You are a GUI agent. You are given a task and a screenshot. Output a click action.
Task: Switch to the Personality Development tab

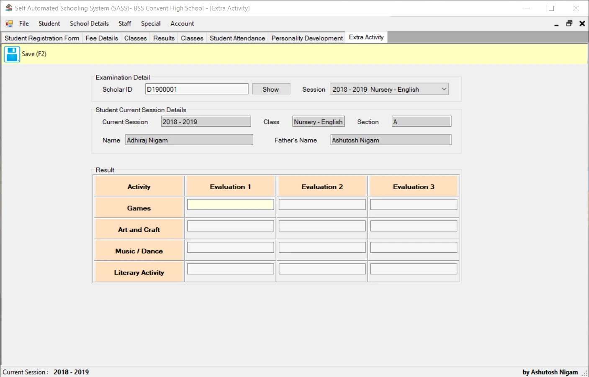pos(306,38)
